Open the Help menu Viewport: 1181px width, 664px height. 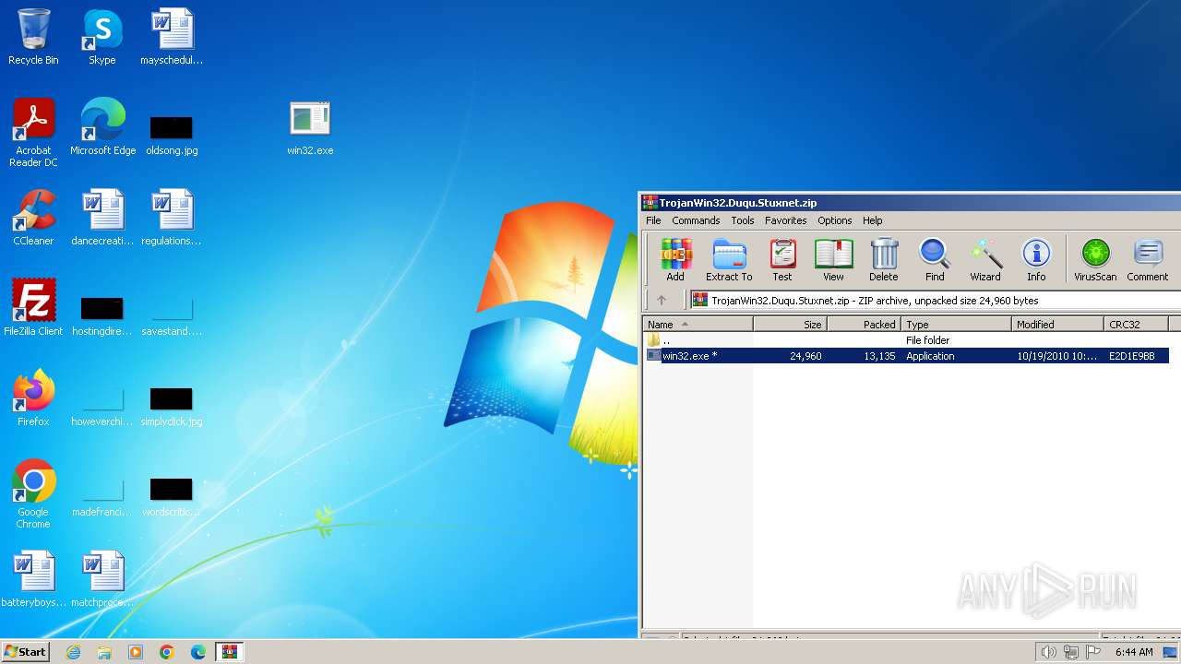(873, 220)
